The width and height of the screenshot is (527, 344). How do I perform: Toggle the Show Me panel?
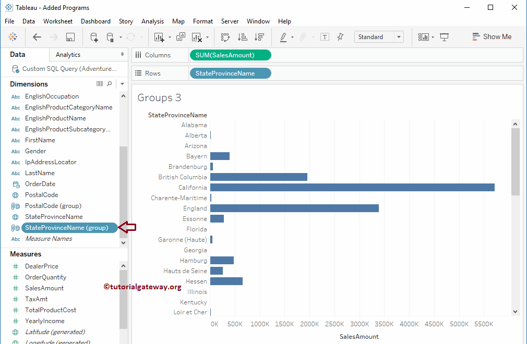(492, 37)
